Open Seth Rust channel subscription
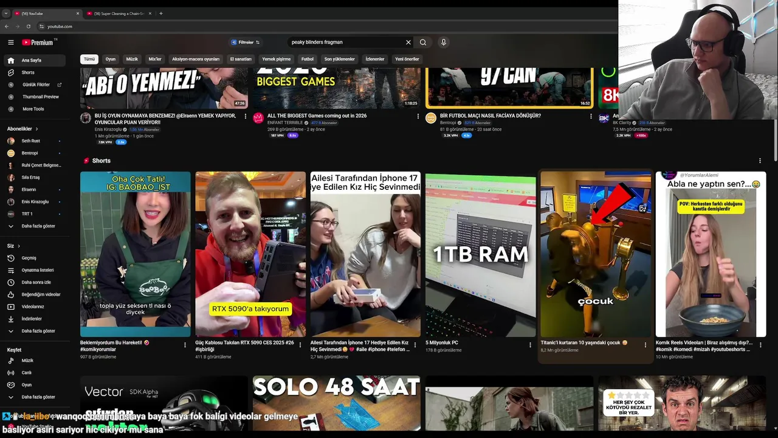 pos(35,141)
